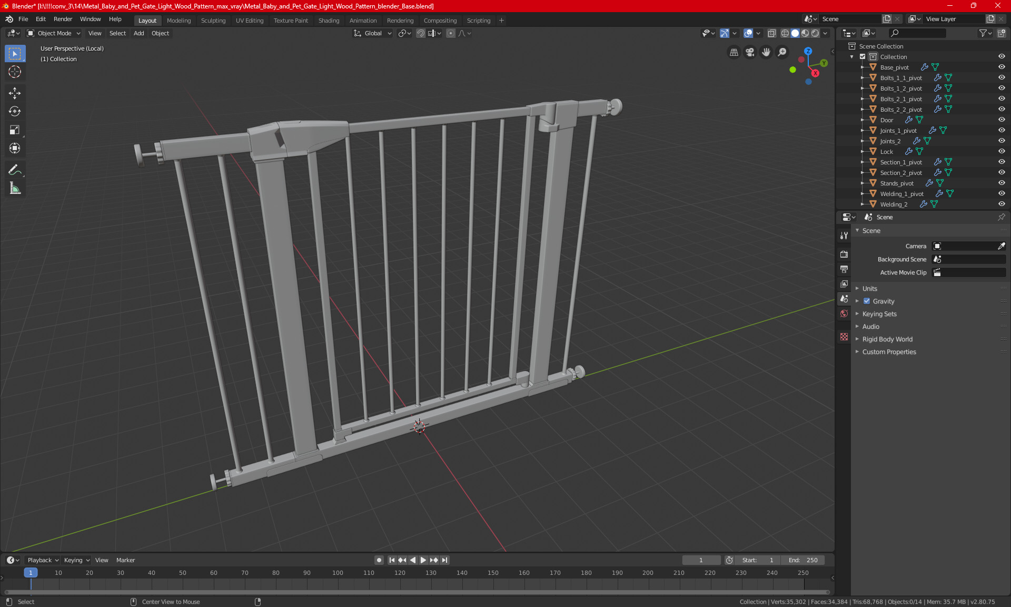Activate the Annotate pencil tool
The width and height of the screenshot is (1011, 607).
pyautogui.click(x=15, y=170)
